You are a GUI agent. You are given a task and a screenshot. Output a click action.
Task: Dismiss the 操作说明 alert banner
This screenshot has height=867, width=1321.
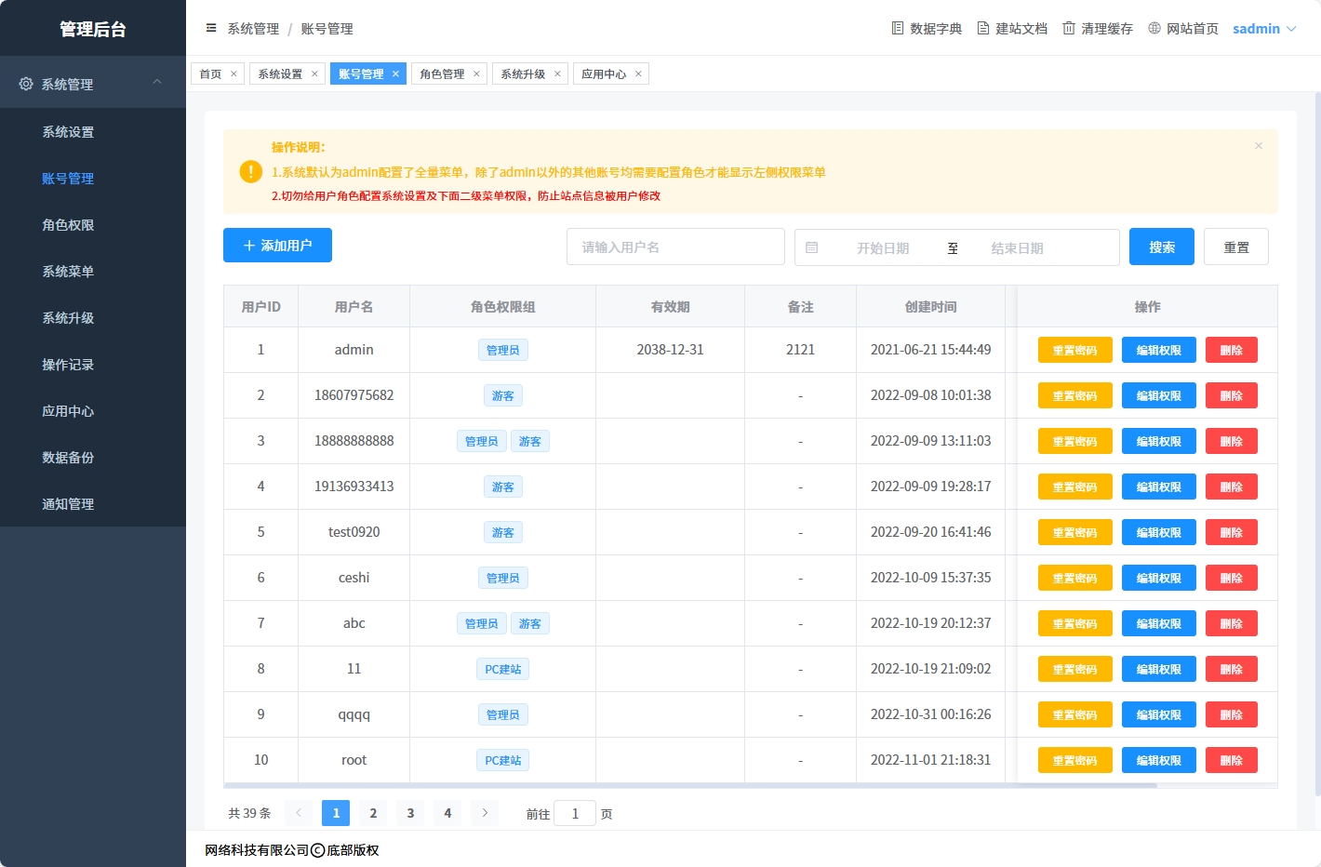(x=1259, y=146)
